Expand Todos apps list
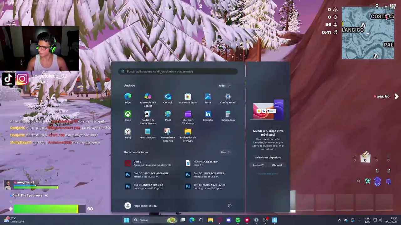Screen dimensions: 401x225 pyautogui.click(x=224, y=86)
